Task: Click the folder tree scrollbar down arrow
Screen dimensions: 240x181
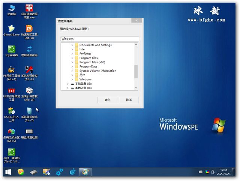Action: click(136, 88)
